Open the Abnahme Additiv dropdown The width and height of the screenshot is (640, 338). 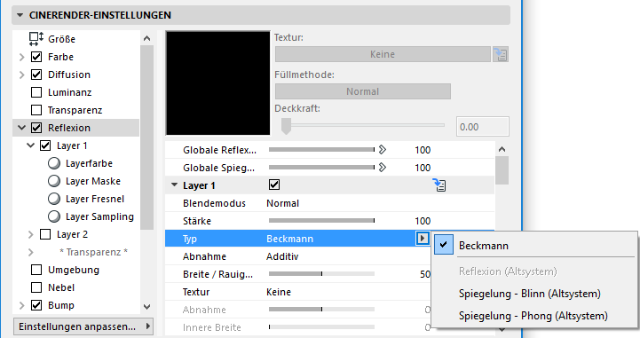click(x=282, y=256)
